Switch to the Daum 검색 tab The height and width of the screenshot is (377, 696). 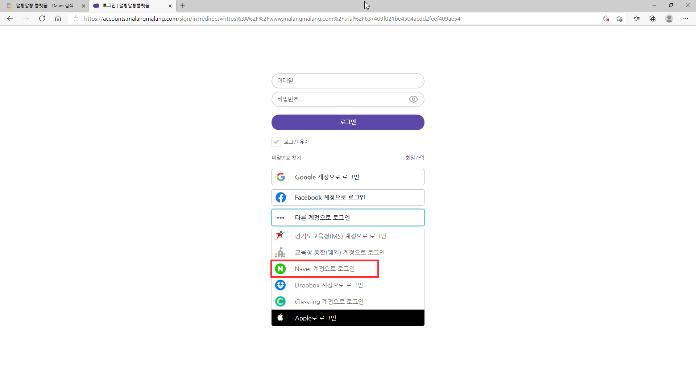(44, 6)
